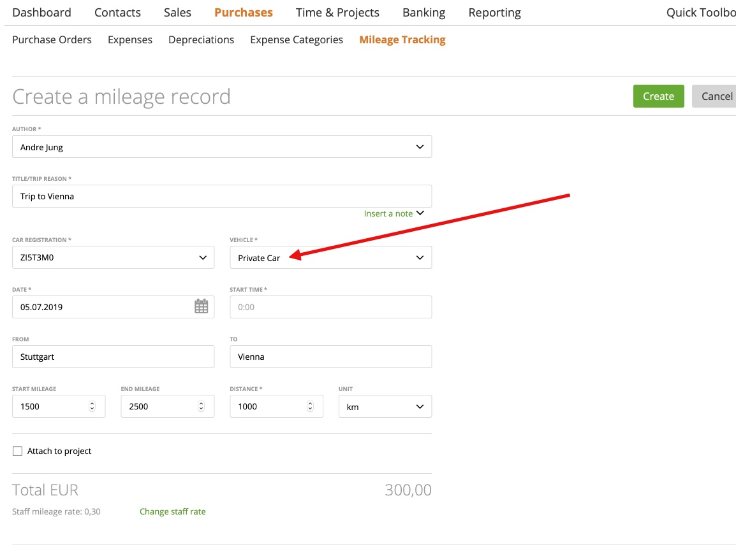
Task: Switch to Depreciations tab
Action: point(201,40)
